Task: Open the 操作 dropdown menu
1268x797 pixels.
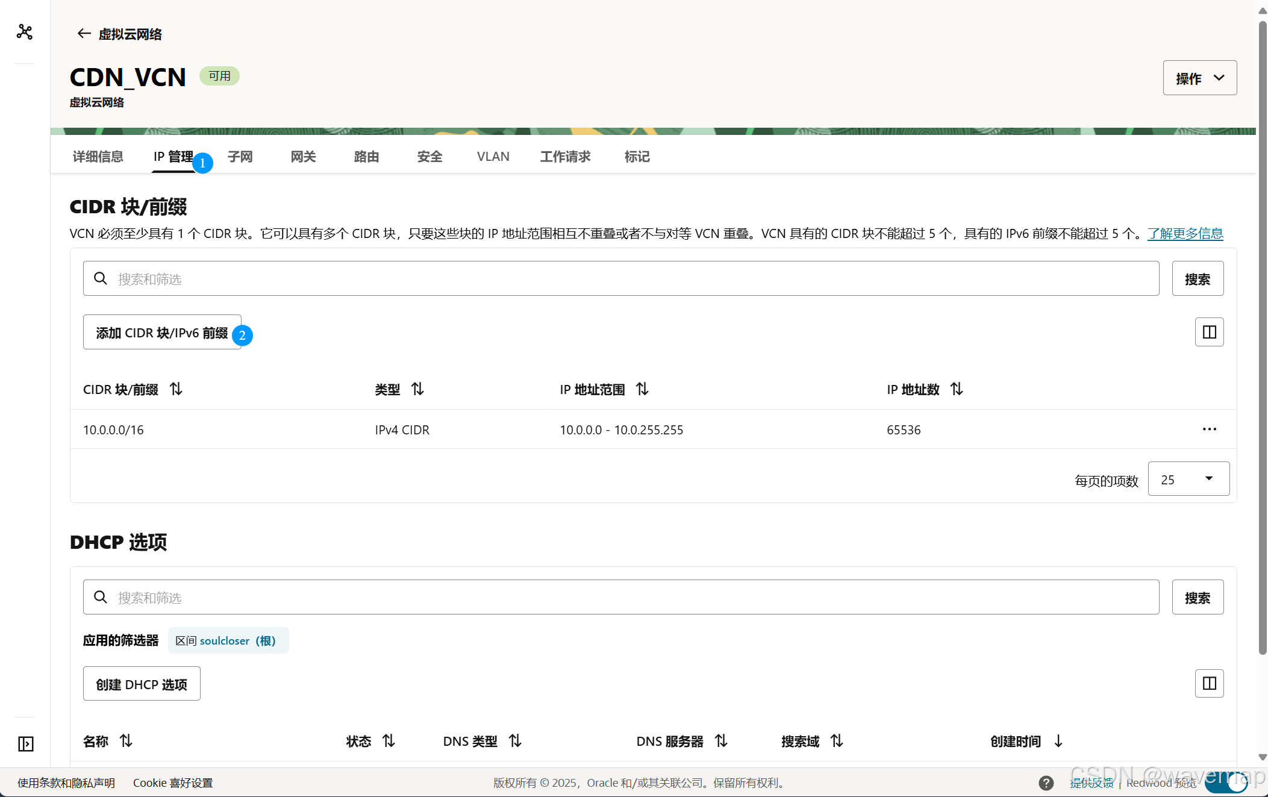Action: pyautogui.click(x=1199, y=78)
